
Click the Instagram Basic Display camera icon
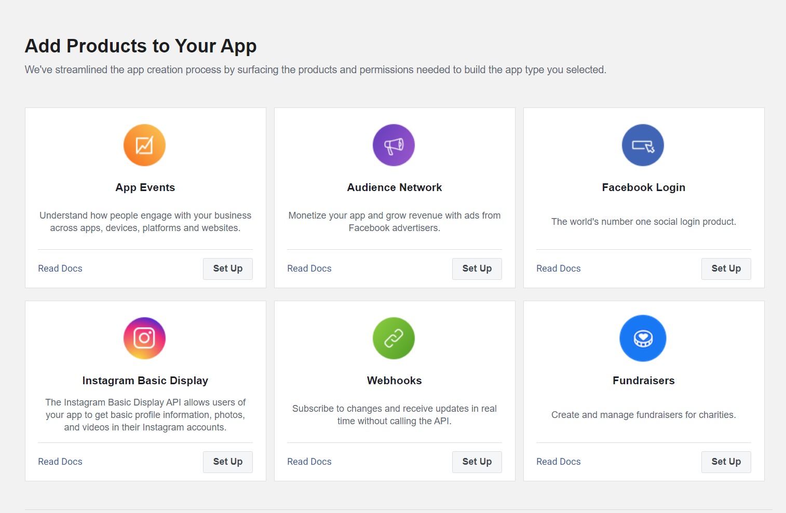[144, 339]
